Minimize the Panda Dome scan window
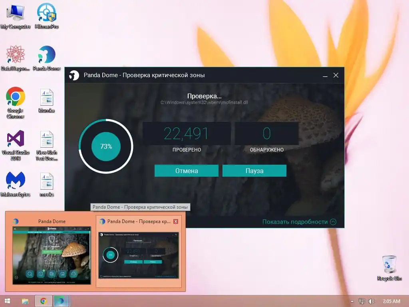Viewport: 409px width, 307px height. tap(325, 76)
